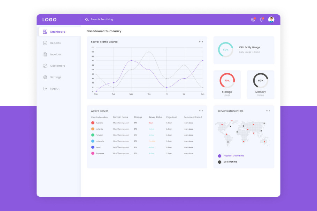Open Japan server domain link
This screenshot has height=211, width=317.
click(121, 147)
